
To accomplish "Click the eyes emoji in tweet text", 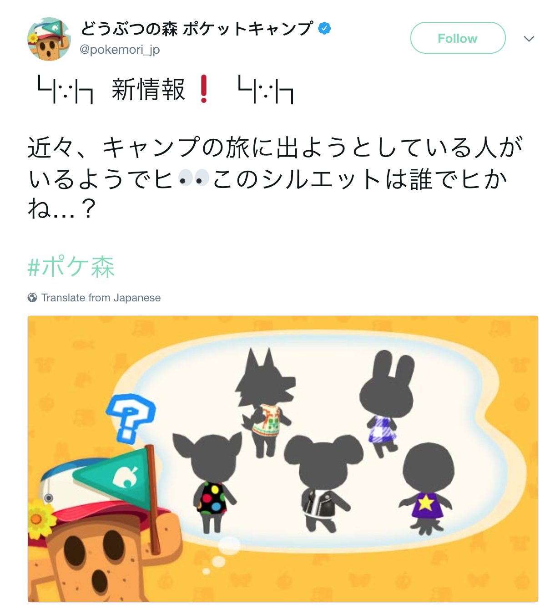I will 194,178.
